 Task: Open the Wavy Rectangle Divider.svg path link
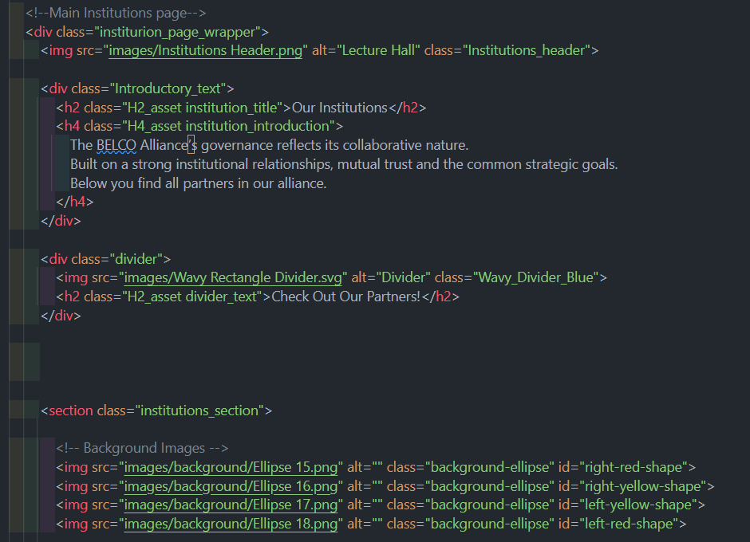point(233,278)
